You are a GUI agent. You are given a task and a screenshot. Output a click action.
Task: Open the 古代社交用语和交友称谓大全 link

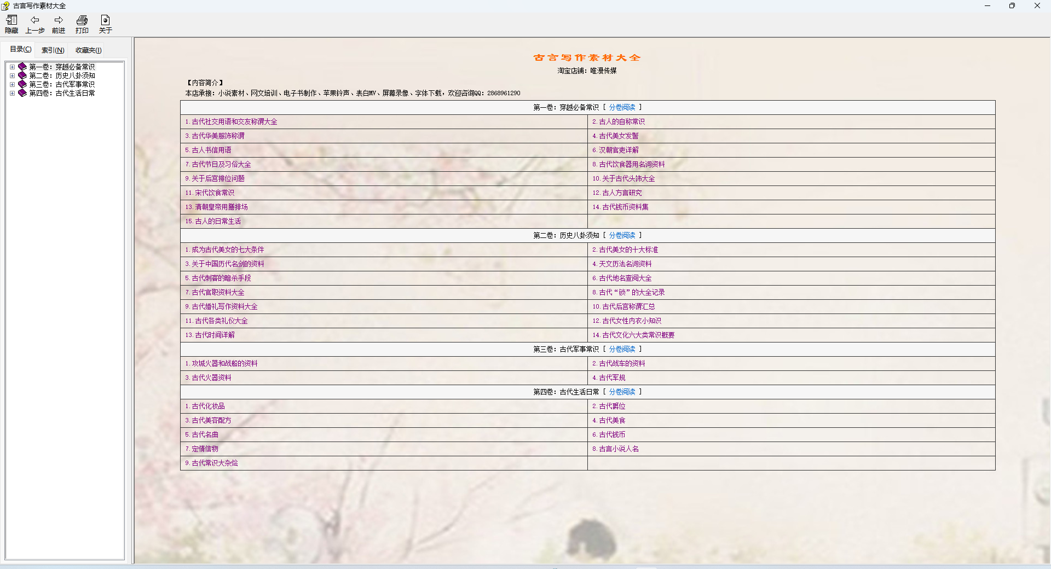tap(234, 121)
